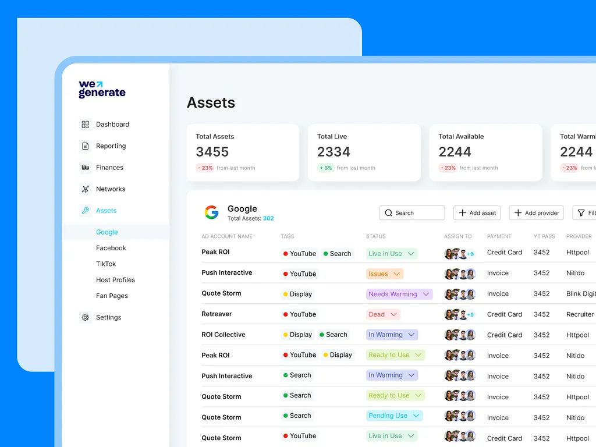Viewport: 596px width, 447px height.
Task: Click the Total Live card
Action: [364, 152]
